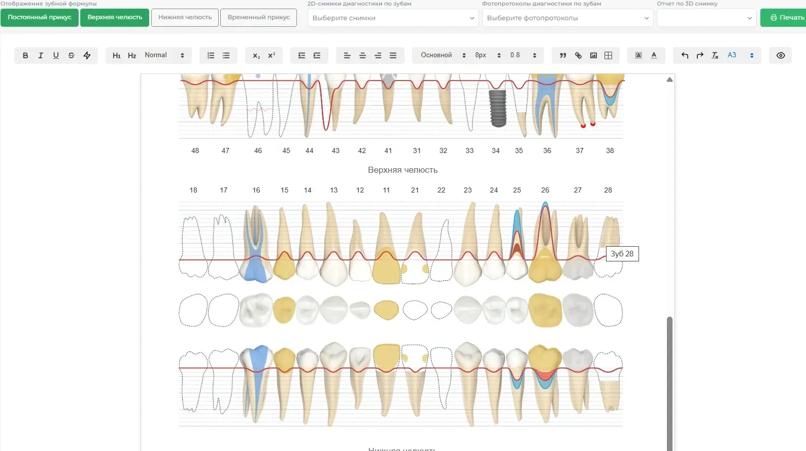
Task: Open the Normal paragraph style dropdown
Action: coord(164,55)
